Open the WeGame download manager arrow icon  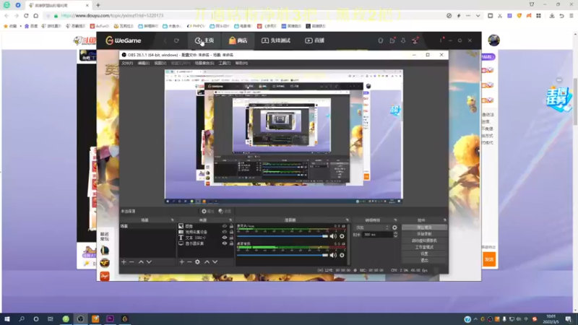(x=403, y=40)
